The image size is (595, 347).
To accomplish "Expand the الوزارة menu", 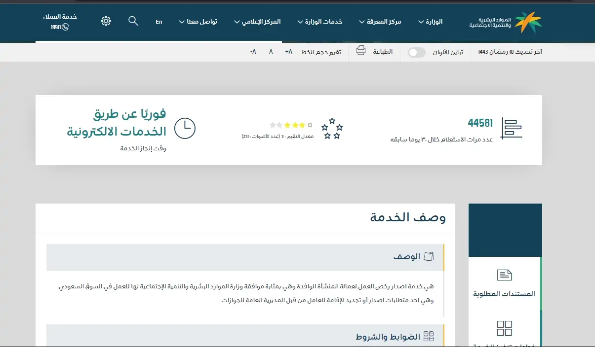I will click(430, 22).
